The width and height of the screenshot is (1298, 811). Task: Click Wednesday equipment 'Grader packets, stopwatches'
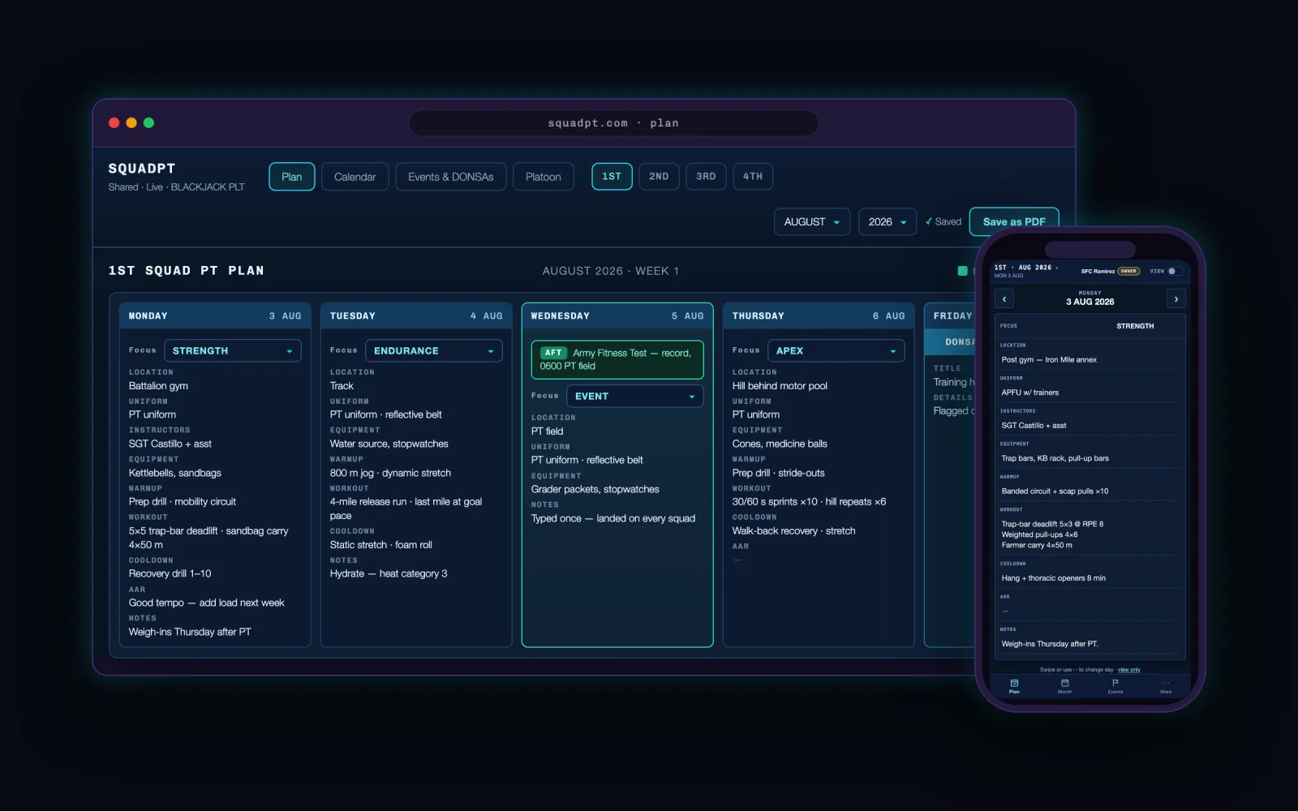pyautogui.click(x=595, y=489)
